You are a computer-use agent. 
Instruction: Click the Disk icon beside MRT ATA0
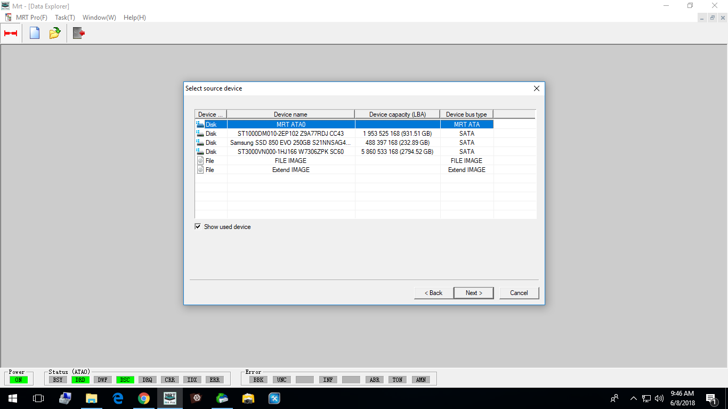[199, 124]
